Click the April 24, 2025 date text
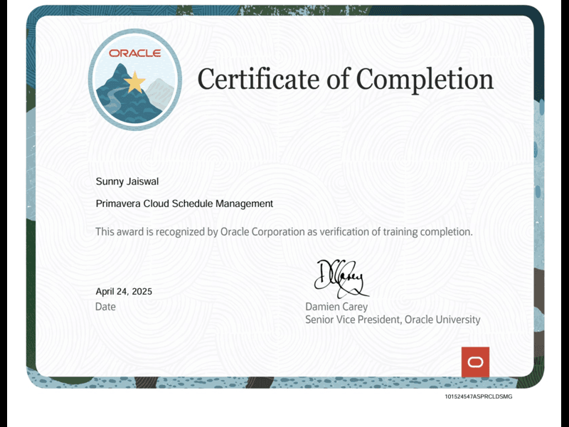The height and width of the screenshot is (427, 569). pos(124,292)
